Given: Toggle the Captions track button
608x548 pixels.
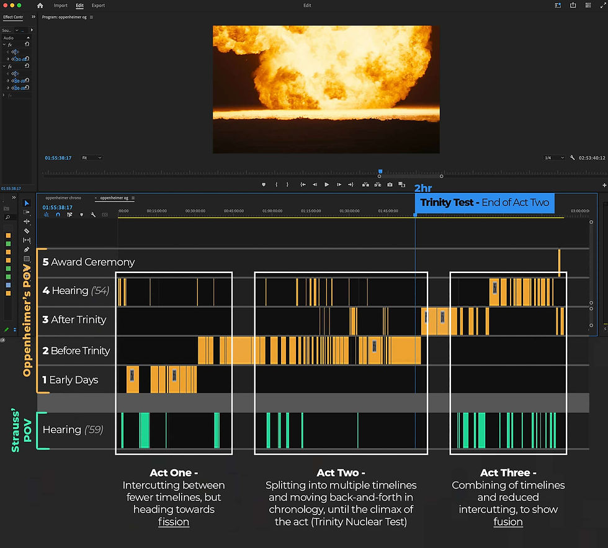Looking at the screenshot, I should click(x=105, y=215).
